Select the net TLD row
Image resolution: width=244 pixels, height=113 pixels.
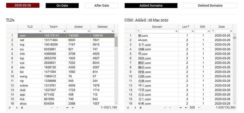[x=60, y=40]
